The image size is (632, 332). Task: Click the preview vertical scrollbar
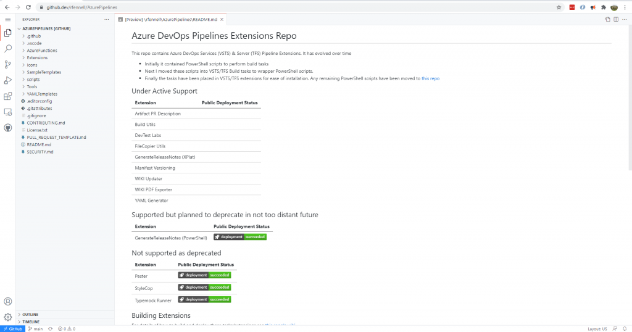630,99
